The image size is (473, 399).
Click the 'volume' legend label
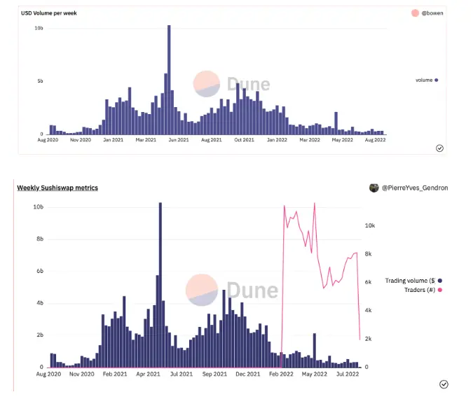coord(424,80)
